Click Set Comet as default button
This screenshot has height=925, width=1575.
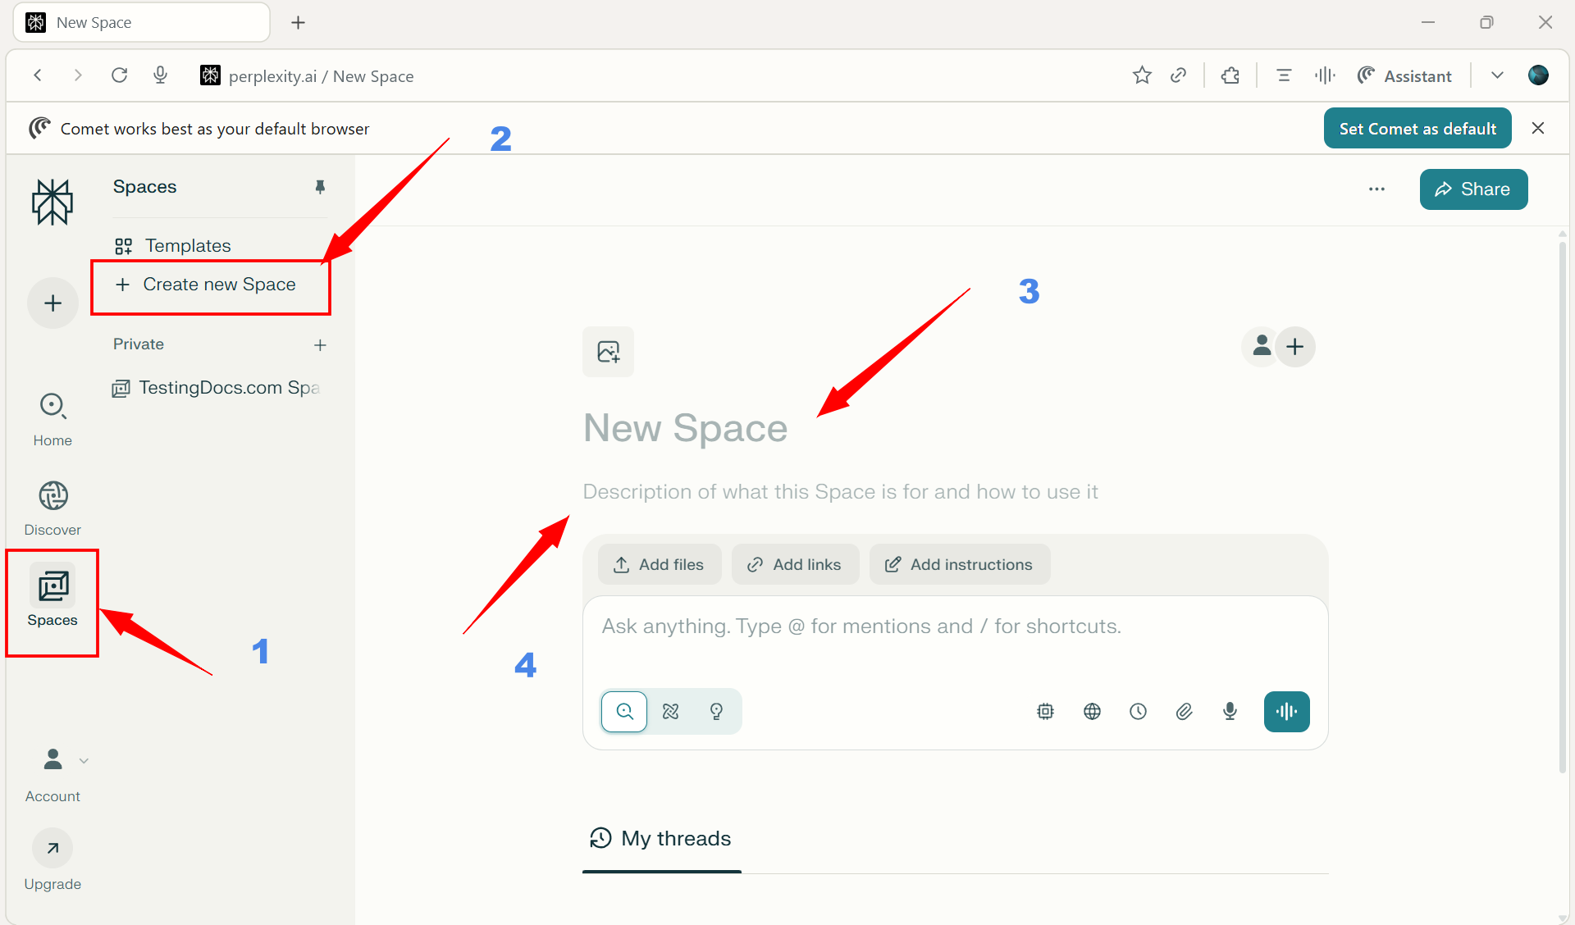(1417, 128)
